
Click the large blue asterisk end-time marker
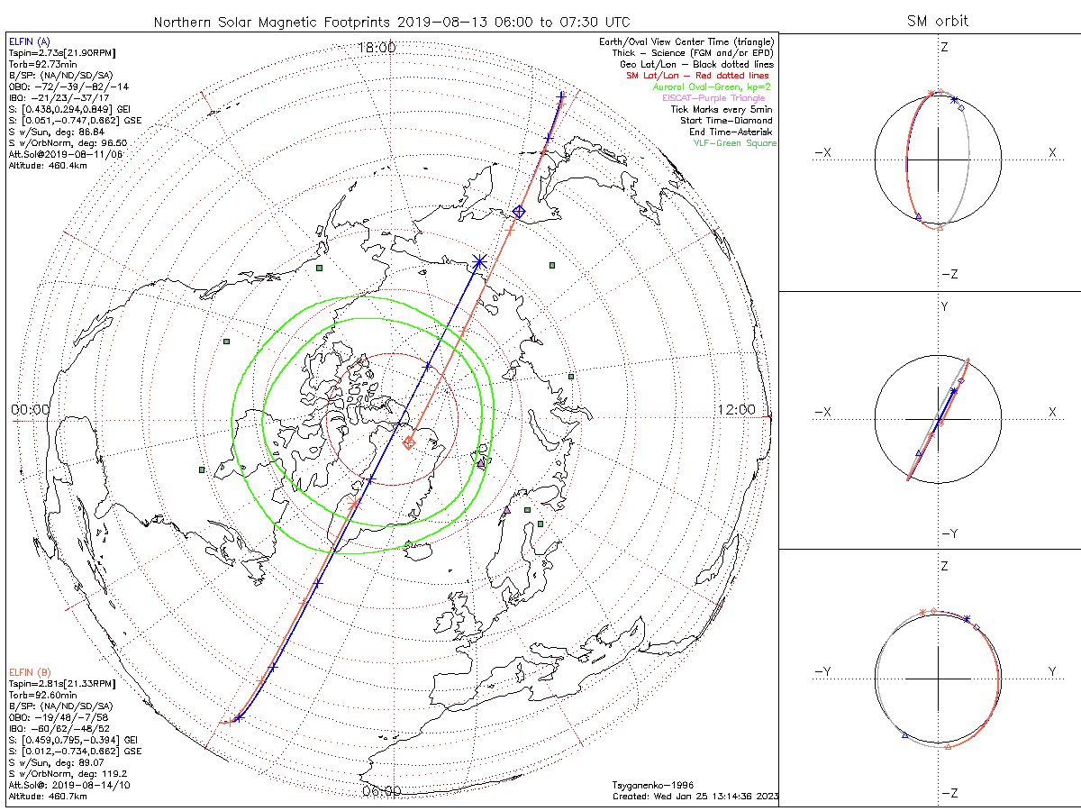tap(479, 261)
